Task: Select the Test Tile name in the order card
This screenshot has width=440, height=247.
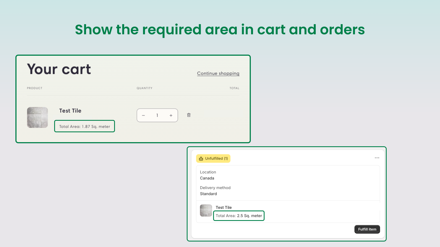Action: pos(224,207)
